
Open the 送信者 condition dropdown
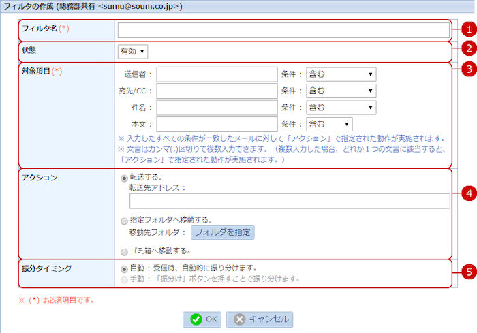(341, 74)
